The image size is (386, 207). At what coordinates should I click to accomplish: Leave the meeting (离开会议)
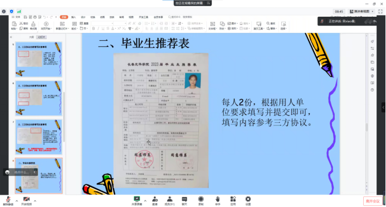pos(373,201)
